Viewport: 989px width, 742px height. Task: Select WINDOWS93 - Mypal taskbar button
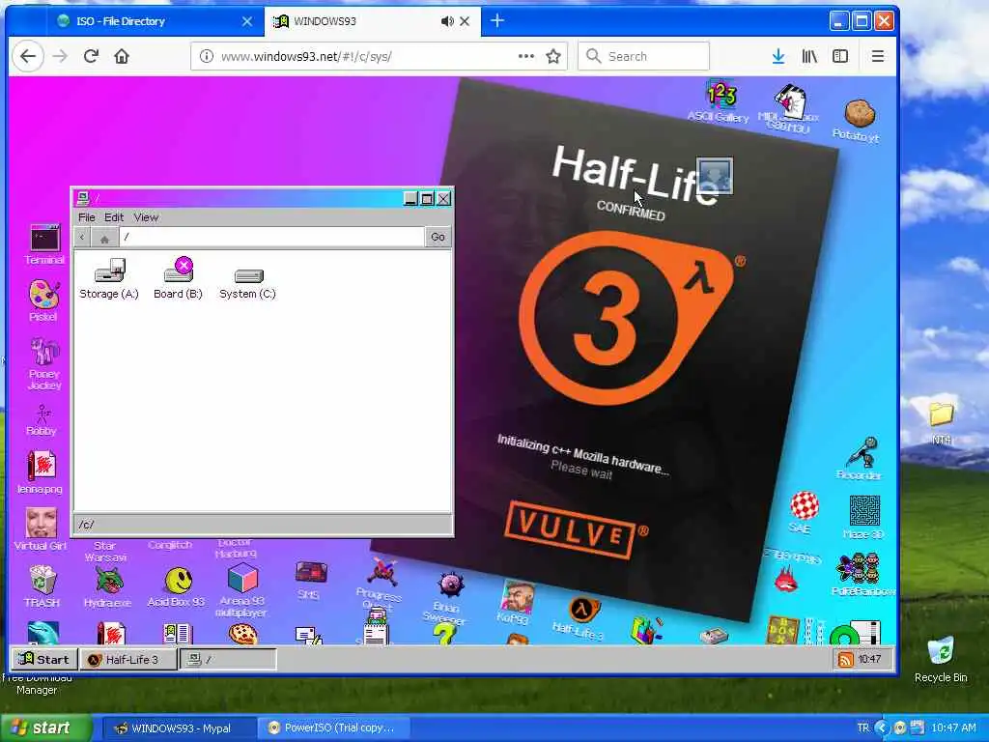(x=179, y=728)
